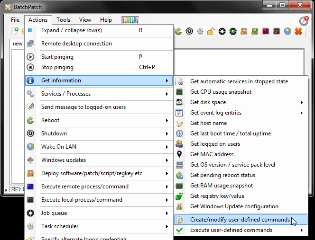This screenshot has height=240, width=315.
Task: Choose Get host name
Action: (x=241, y=123)
